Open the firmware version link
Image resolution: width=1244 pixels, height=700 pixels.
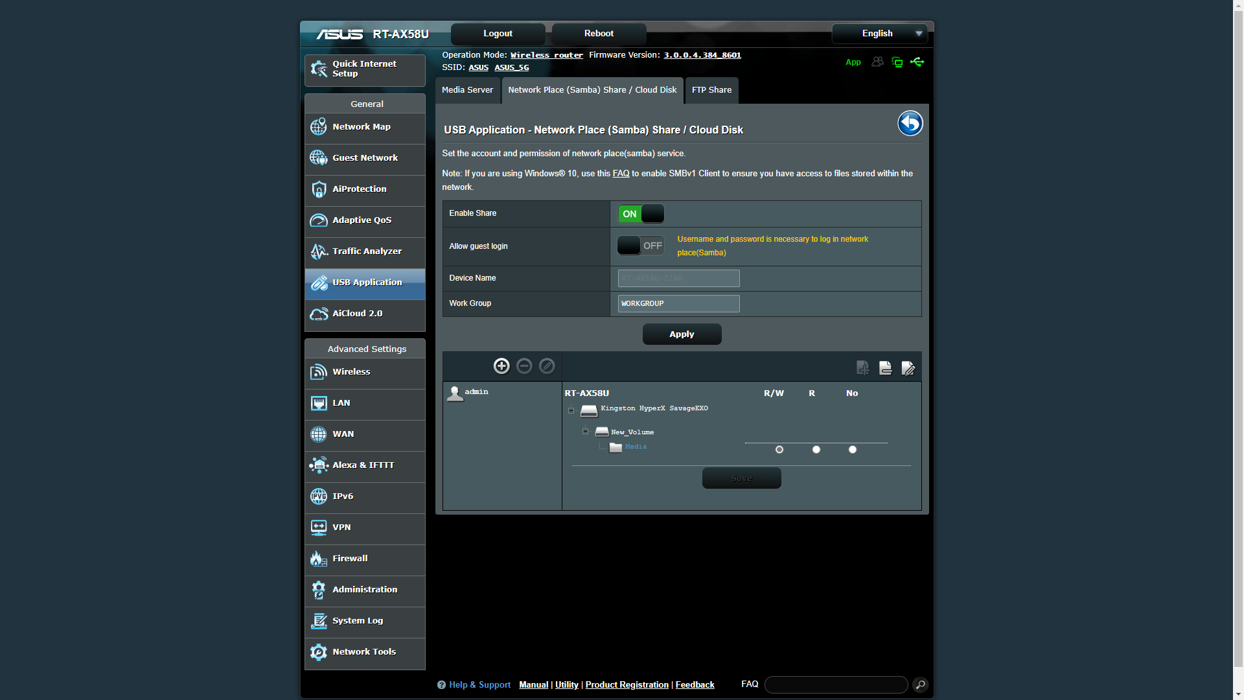[x=702, y=55]
